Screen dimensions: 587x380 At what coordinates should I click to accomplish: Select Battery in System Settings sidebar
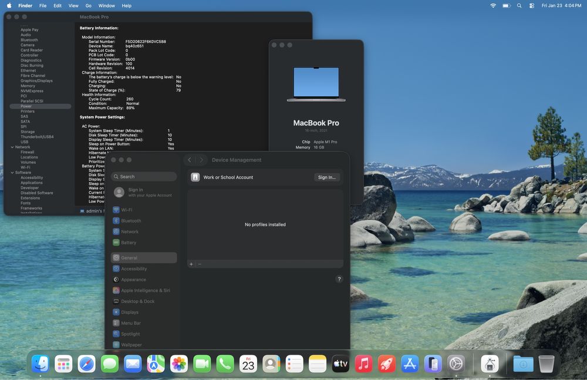[144, 243]
